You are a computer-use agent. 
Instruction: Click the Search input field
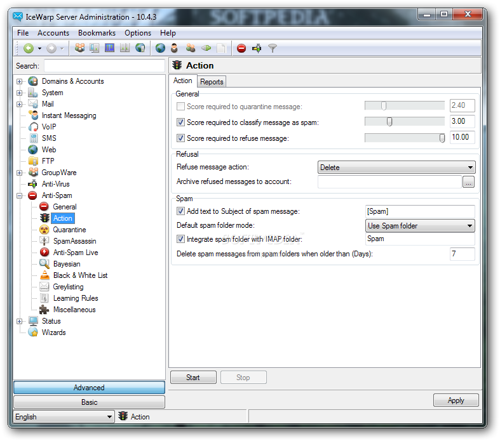[x=104, y=66]
